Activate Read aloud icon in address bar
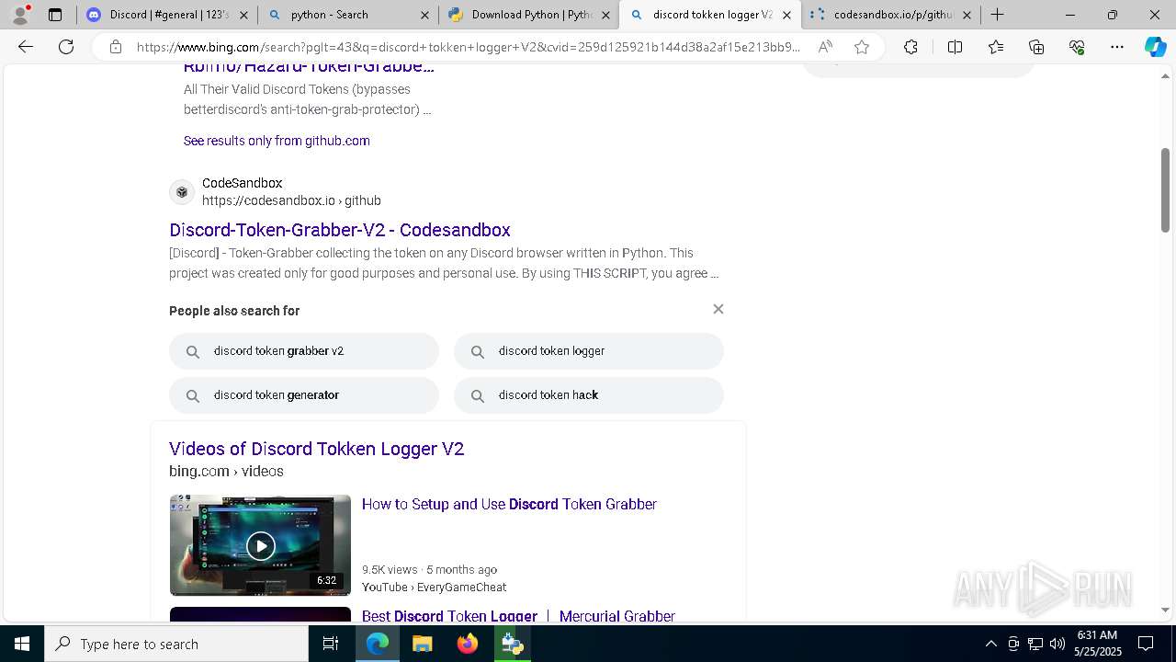Viewport: 1176px width, 662px height. coord(825,47)
